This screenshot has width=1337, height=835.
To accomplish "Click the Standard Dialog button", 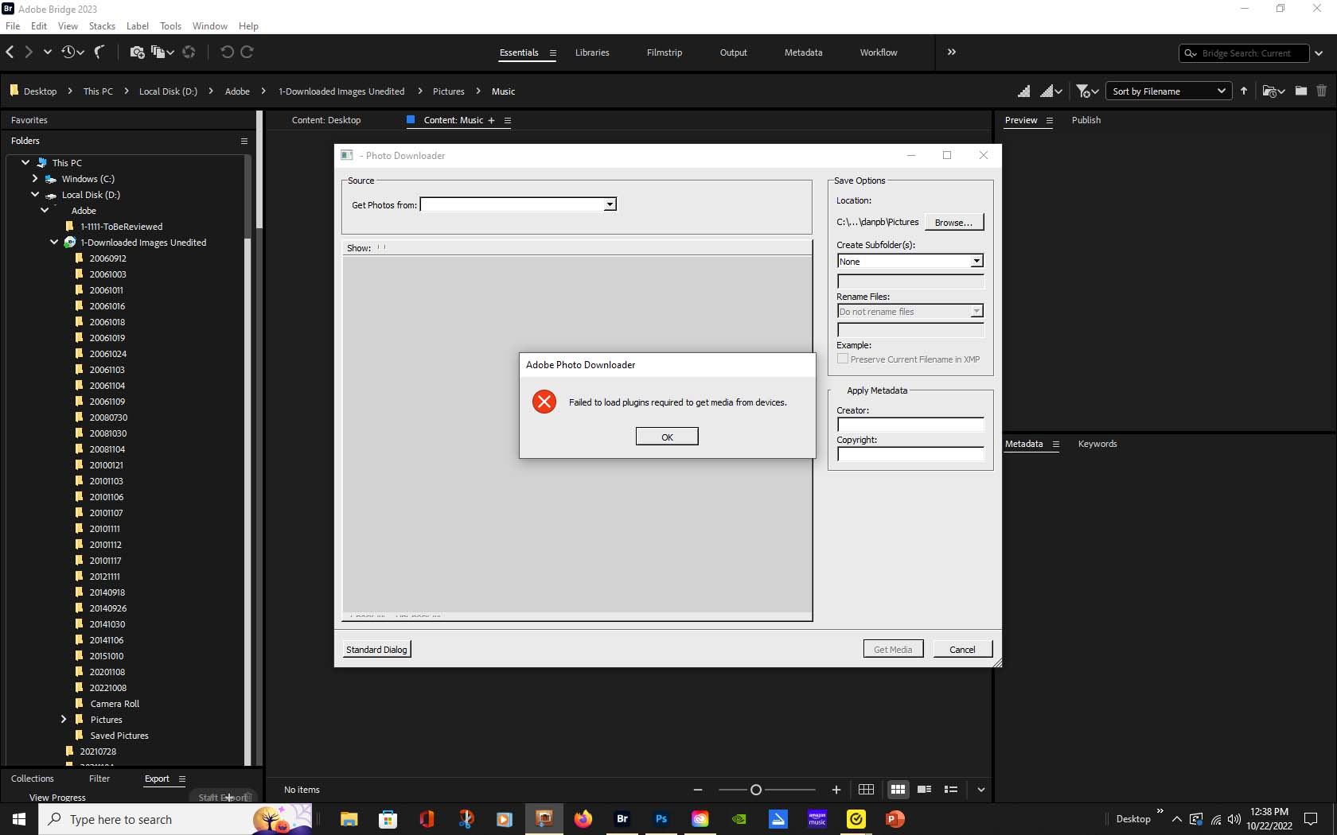I will pos(376,650).
